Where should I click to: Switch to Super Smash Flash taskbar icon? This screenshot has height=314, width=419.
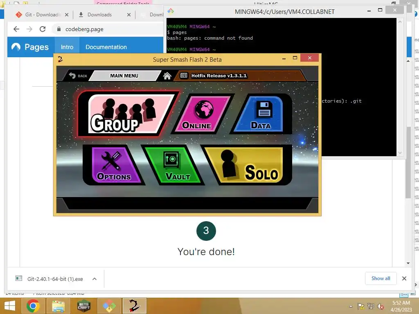(135, 306)
